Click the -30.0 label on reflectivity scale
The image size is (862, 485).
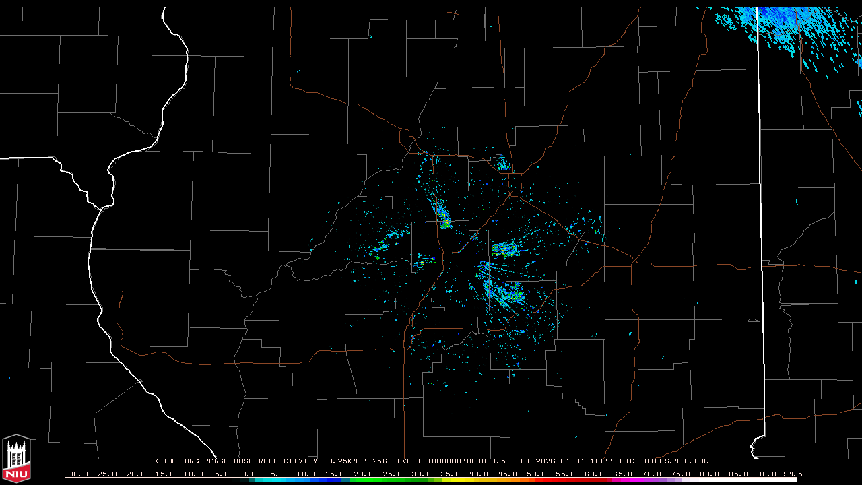(x=75, y=474)
